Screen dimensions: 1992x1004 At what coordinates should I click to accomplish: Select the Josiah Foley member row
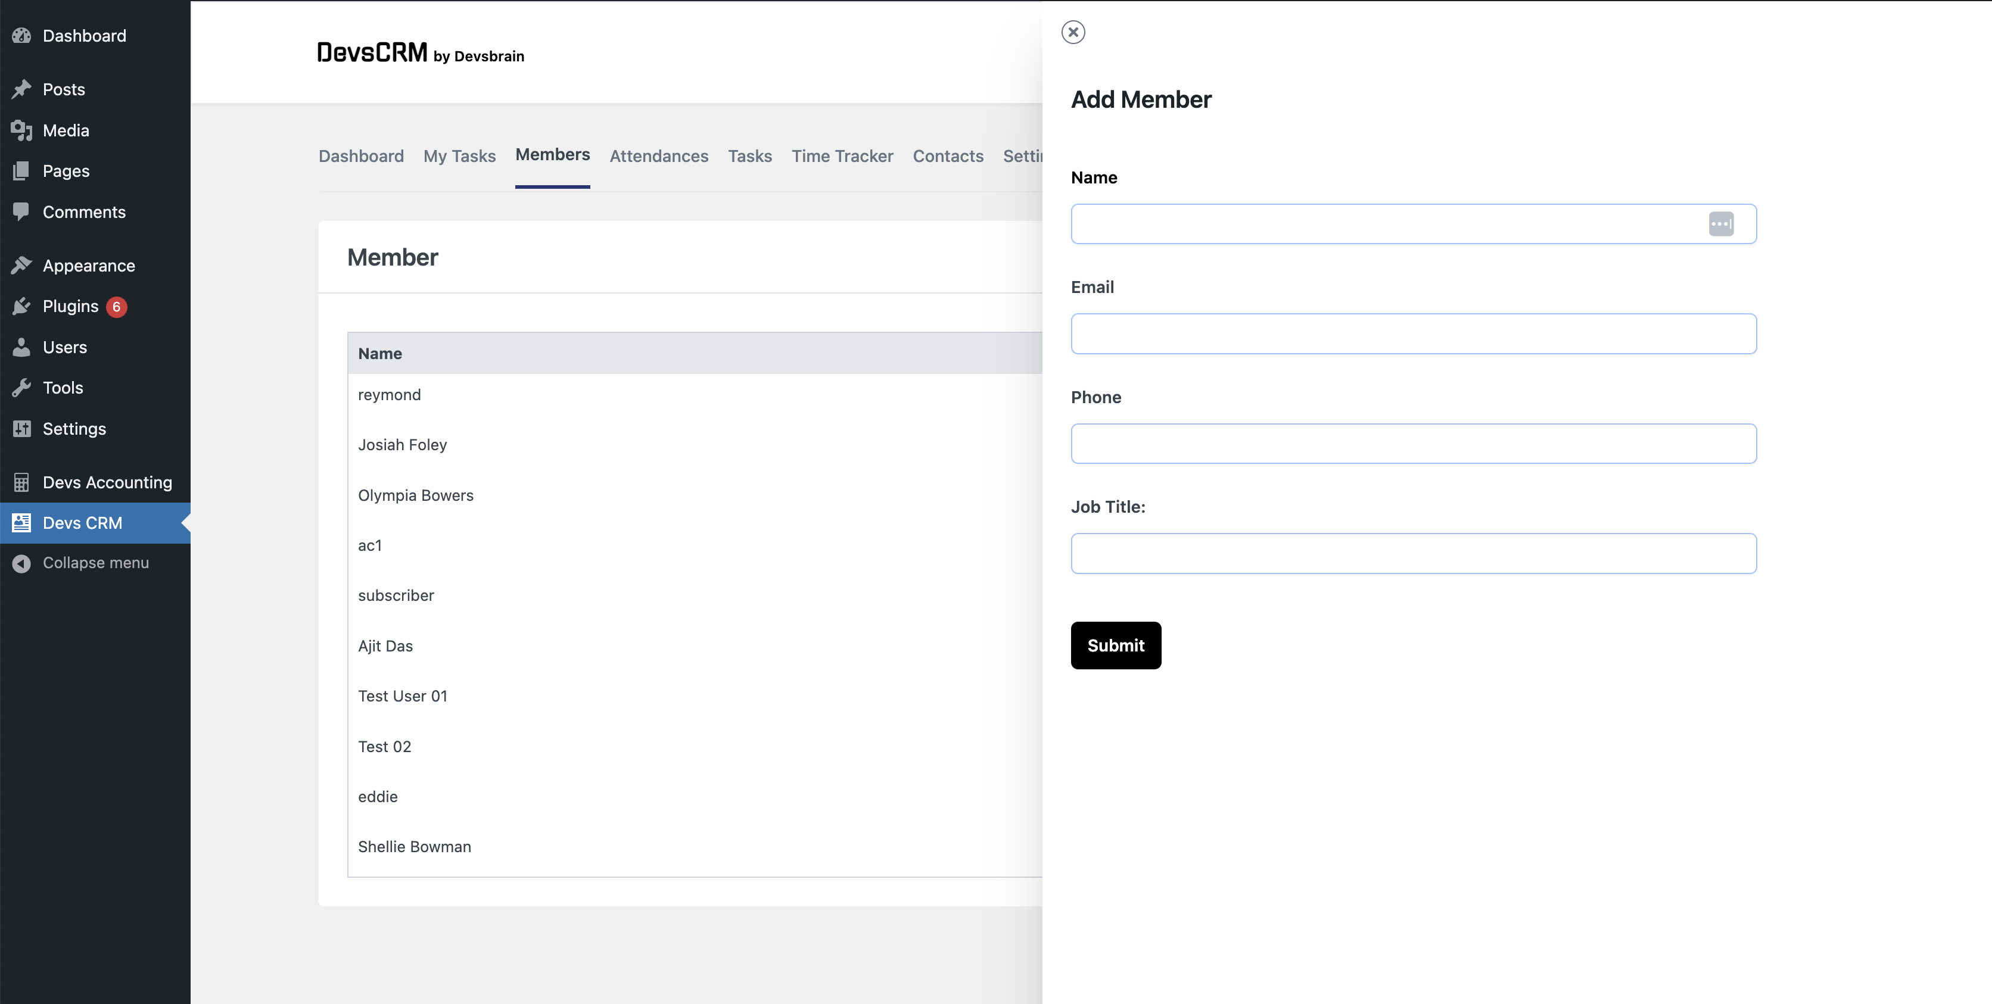pyautogui.click(x=402, y=445)
